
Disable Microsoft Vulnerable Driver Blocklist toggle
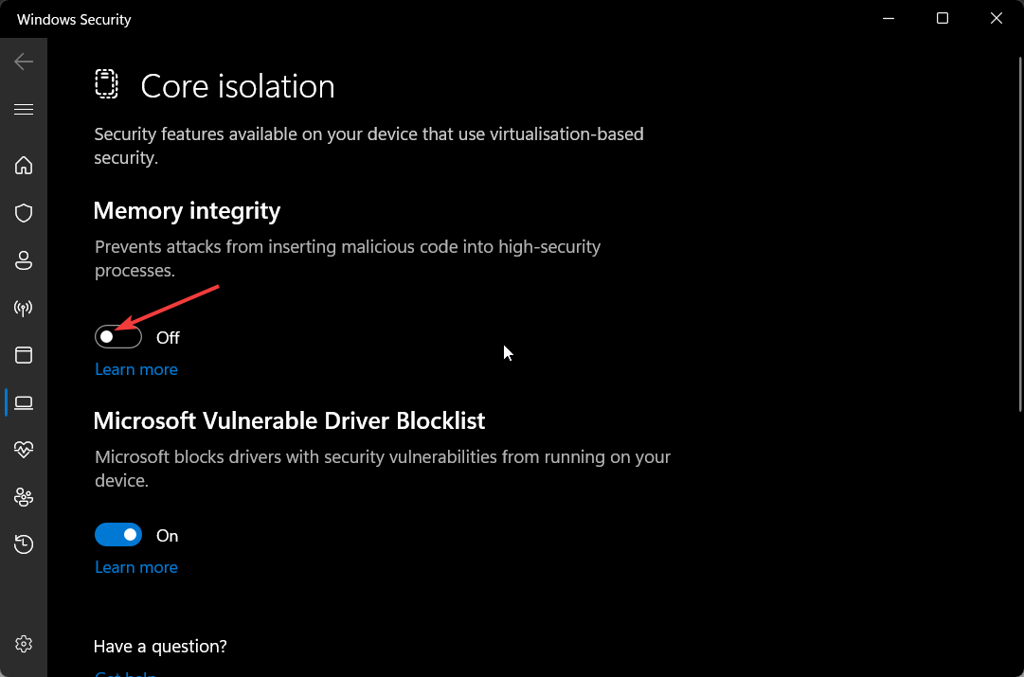click(x=118, y=535)
